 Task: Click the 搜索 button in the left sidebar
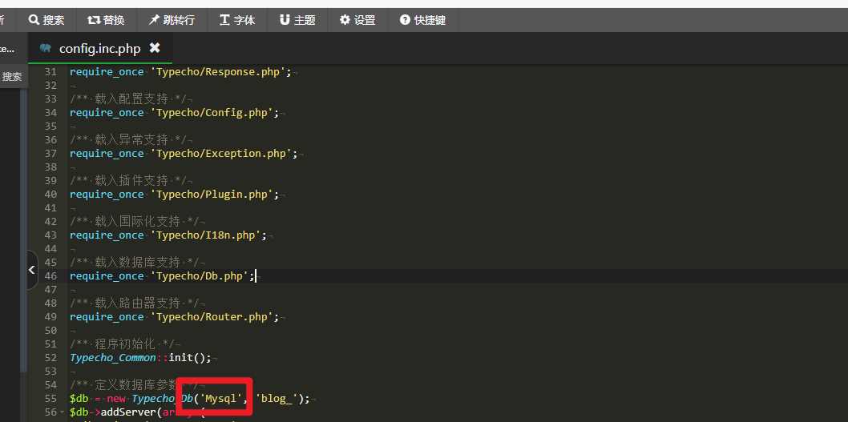tap(12, 77)
